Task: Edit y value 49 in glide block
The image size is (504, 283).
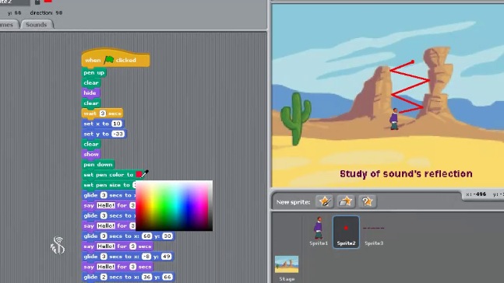Action: pyautogui.click(x=166, y=257)
